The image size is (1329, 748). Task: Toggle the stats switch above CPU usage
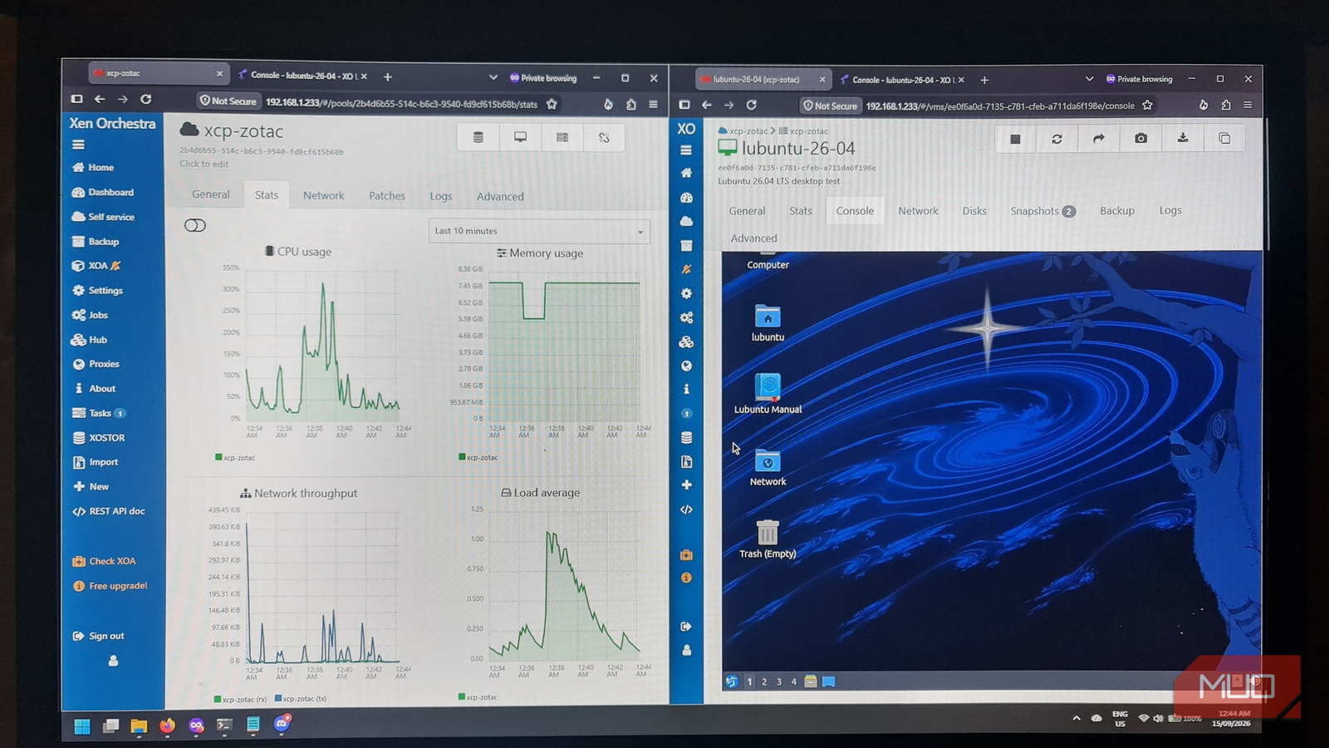[x=195, y=225]
